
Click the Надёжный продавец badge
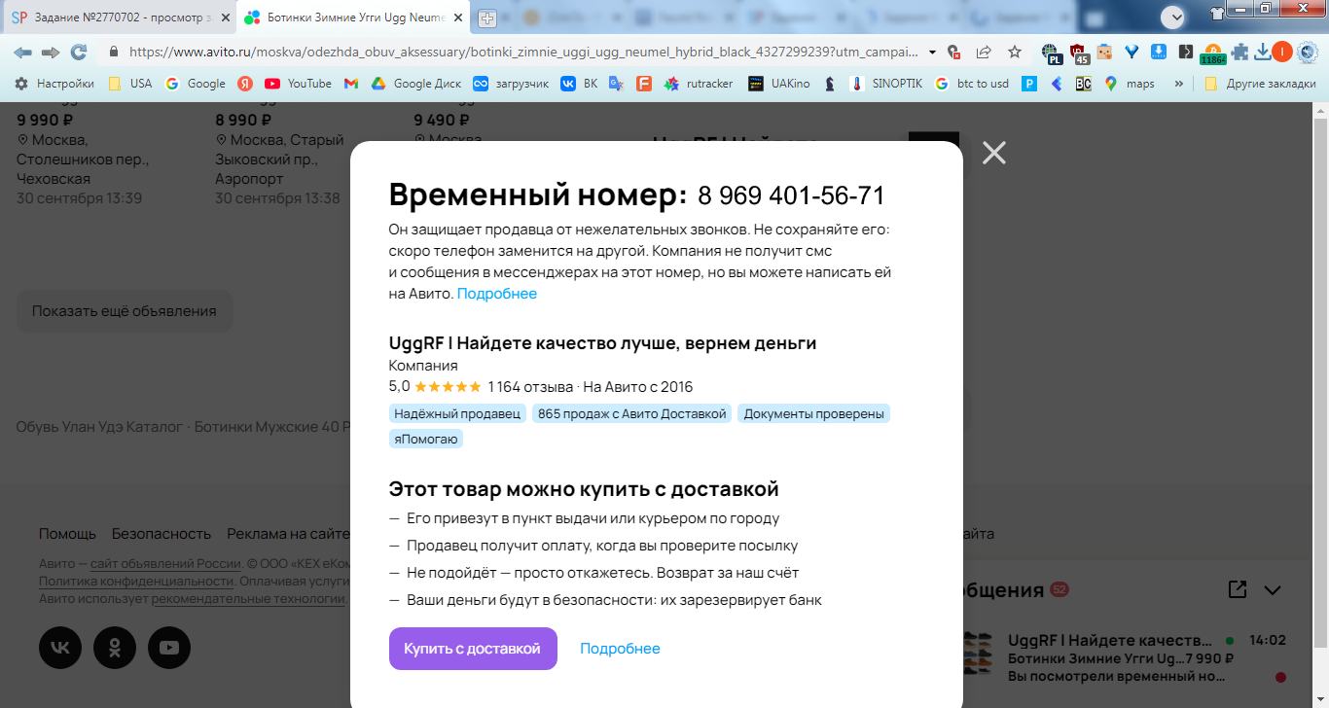click(x=457, y=414)
